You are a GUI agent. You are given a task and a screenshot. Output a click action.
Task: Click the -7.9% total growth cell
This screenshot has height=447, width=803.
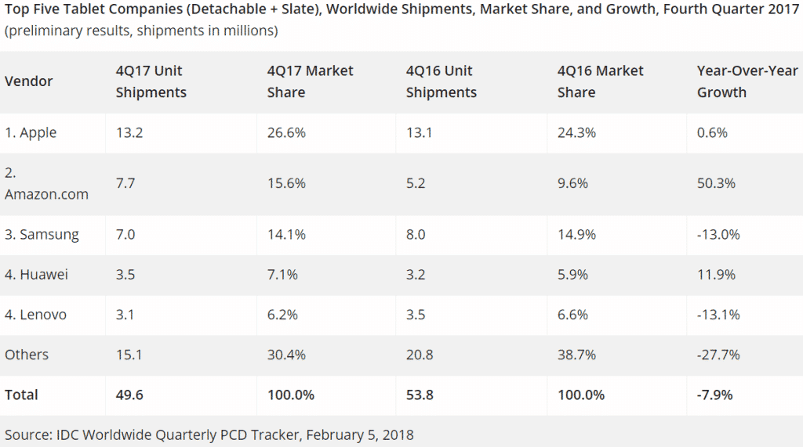(x=714, y=395)
